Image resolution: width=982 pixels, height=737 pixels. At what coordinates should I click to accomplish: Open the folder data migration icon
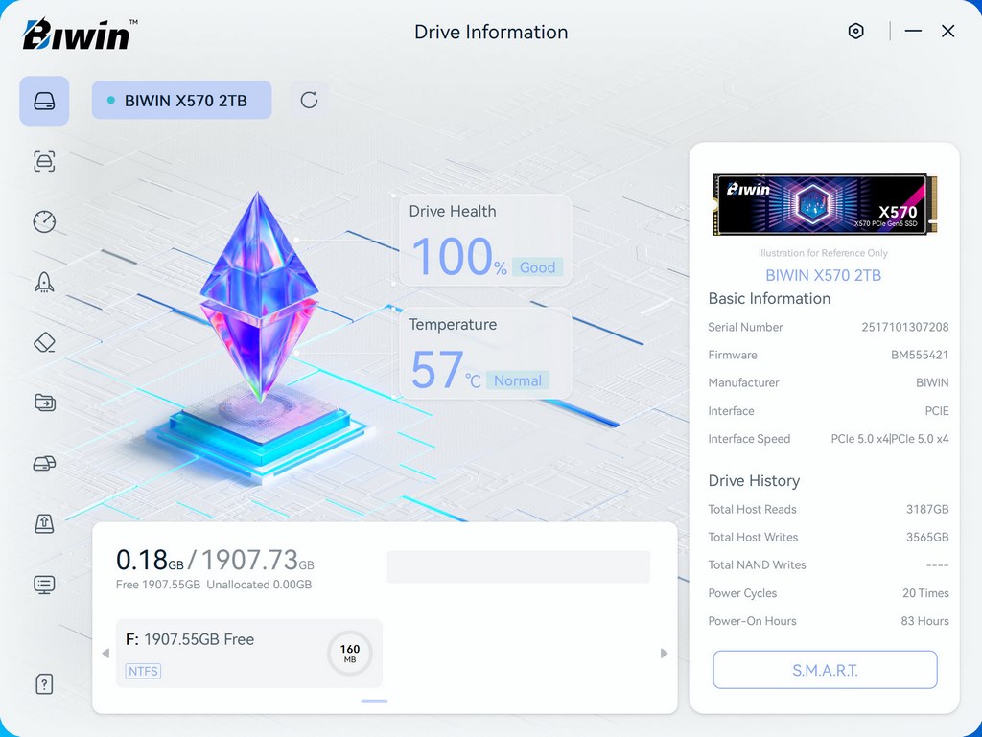44,403
